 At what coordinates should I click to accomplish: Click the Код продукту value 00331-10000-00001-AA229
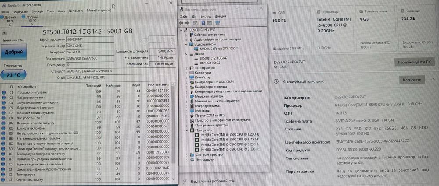pyautogui.click(x=358, y=150)
